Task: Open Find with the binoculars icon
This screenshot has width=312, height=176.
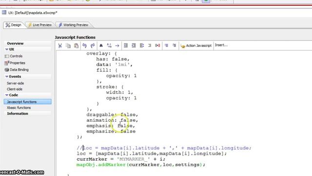Action: tap(101, 45)
